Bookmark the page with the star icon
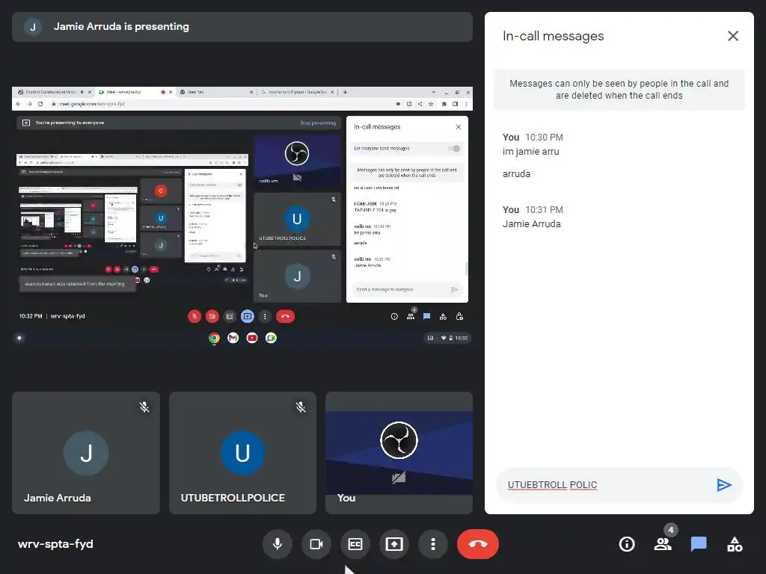 coord(431,104)
